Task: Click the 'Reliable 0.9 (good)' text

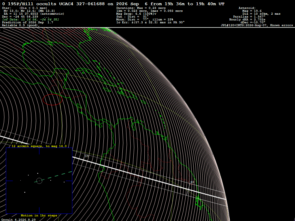Action: point(21,25)
